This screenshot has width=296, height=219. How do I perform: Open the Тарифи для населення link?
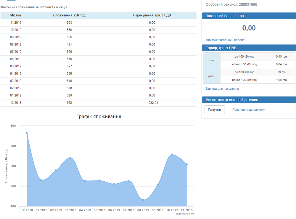pyautogui.click(x=222, y=89)
